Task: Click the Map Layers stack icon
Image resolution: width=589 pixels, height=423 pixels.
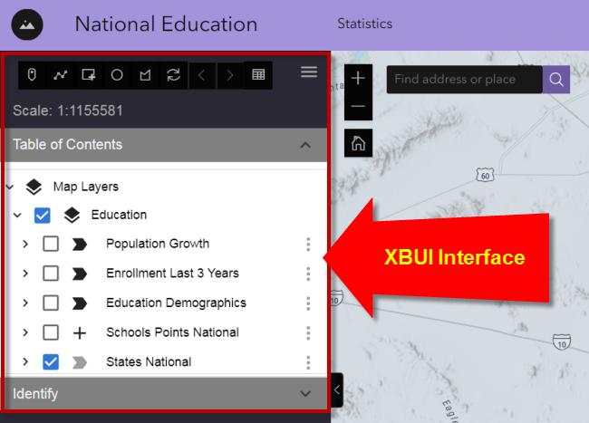Action: pyautogui.click(x=34, y=187)
